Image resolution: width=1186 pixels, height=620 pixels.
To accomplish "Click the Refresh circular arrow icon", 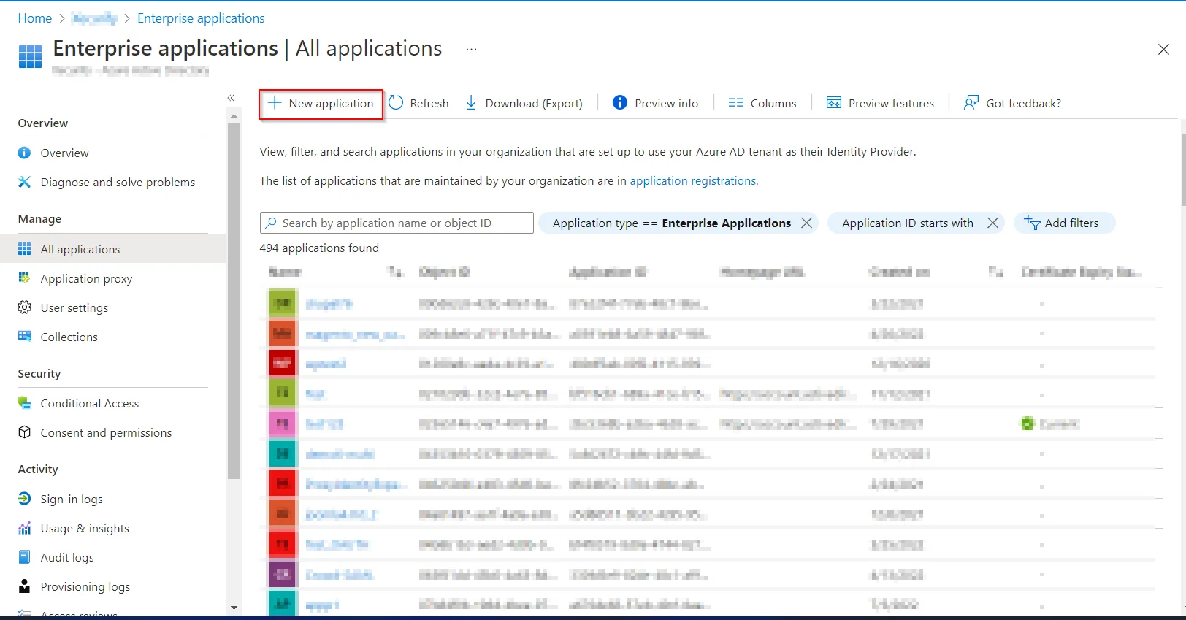I will pos(396,103).
